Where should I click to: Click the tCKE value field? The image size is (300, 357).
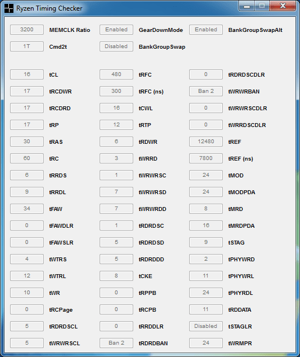(116, 276)
